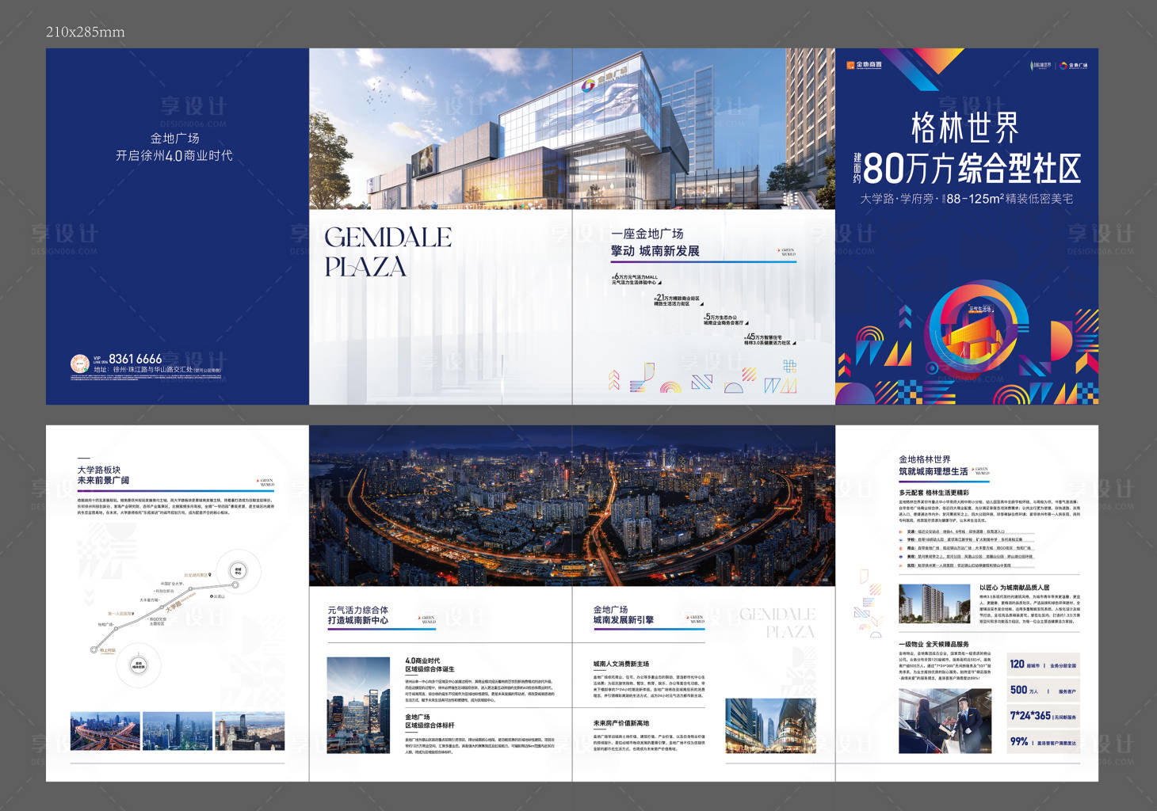Click the 擎动 城南新发展 heading
This screenshot has width=1157, height=811.
point(655,251)
